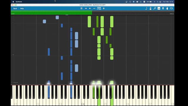
Task: Click the 100% speed indicator
Action: click(99, 8)
